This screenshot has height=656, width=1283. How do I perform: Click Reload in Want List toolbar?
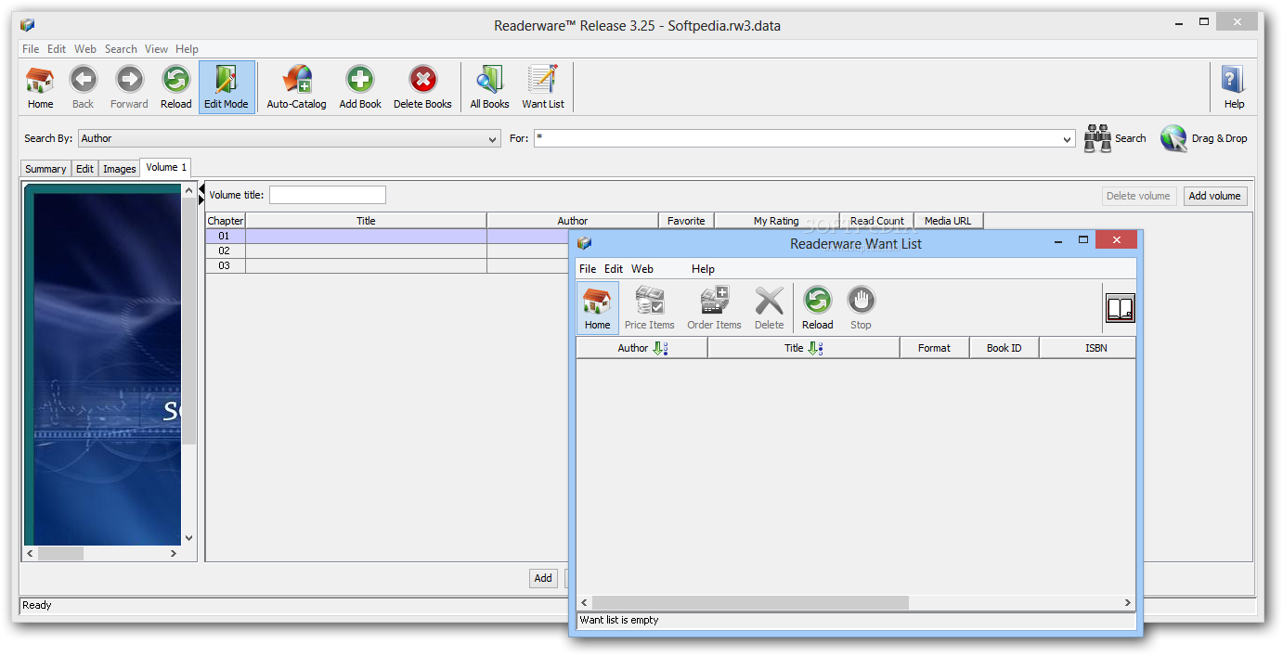pos(818,308)
